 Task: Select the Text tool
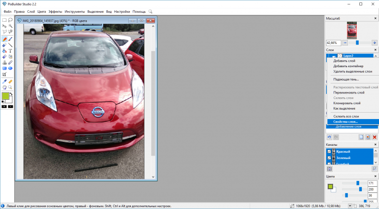point(10,50)
